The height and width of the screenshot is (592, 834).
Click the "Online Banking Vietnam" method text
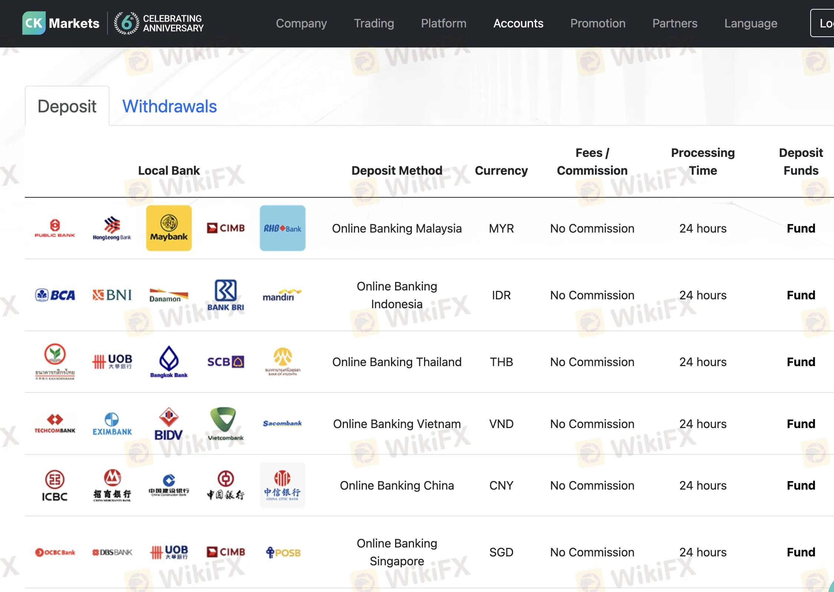[397, 424]
